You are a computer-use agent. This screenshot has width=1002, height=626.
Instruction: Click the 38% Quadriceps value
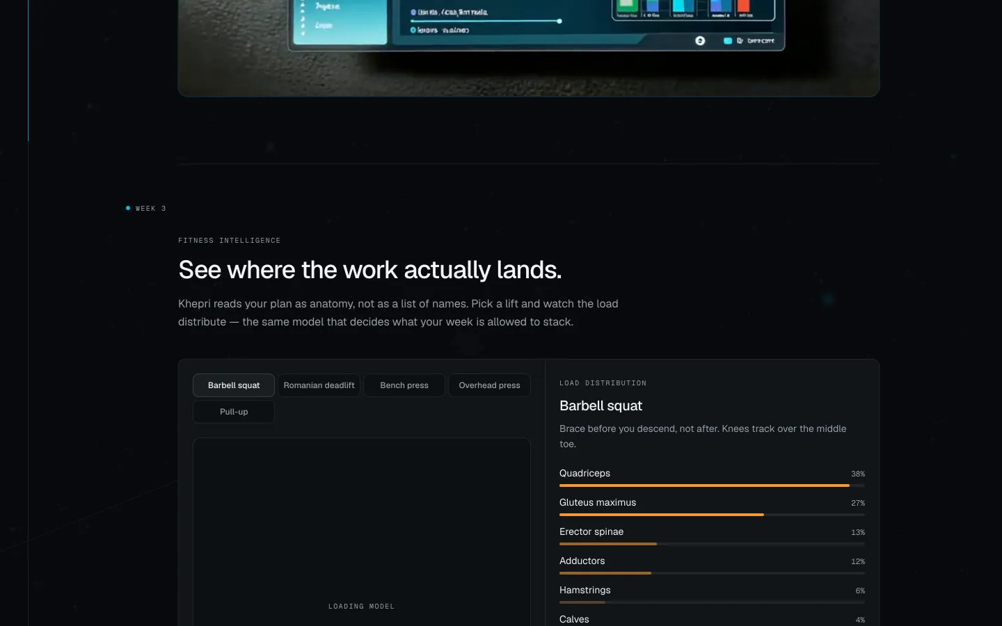tap(858, 474)
